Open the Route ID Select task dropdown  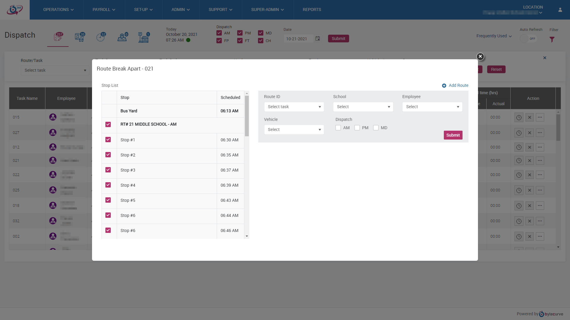tap(294, 107)
